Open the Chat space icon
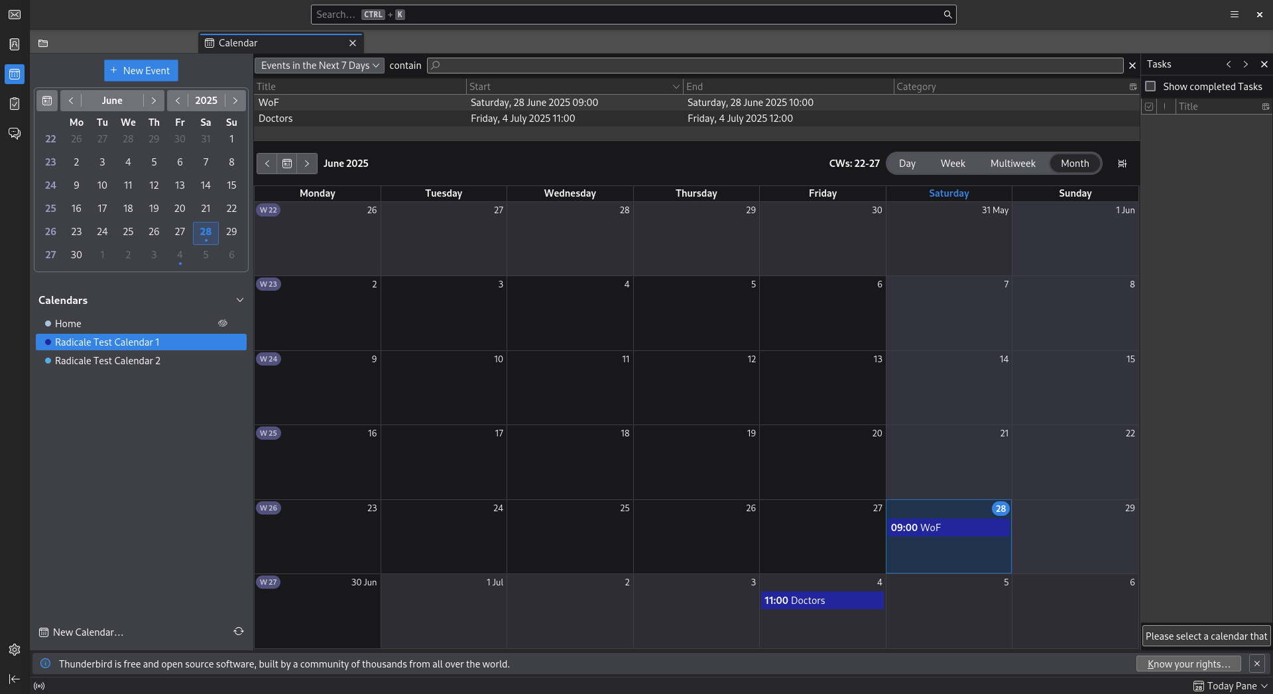Screen dimensions: 1273x694 (15, 134)
